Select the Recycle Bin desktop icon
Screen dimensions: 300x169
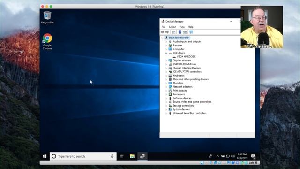coord(47,17)
